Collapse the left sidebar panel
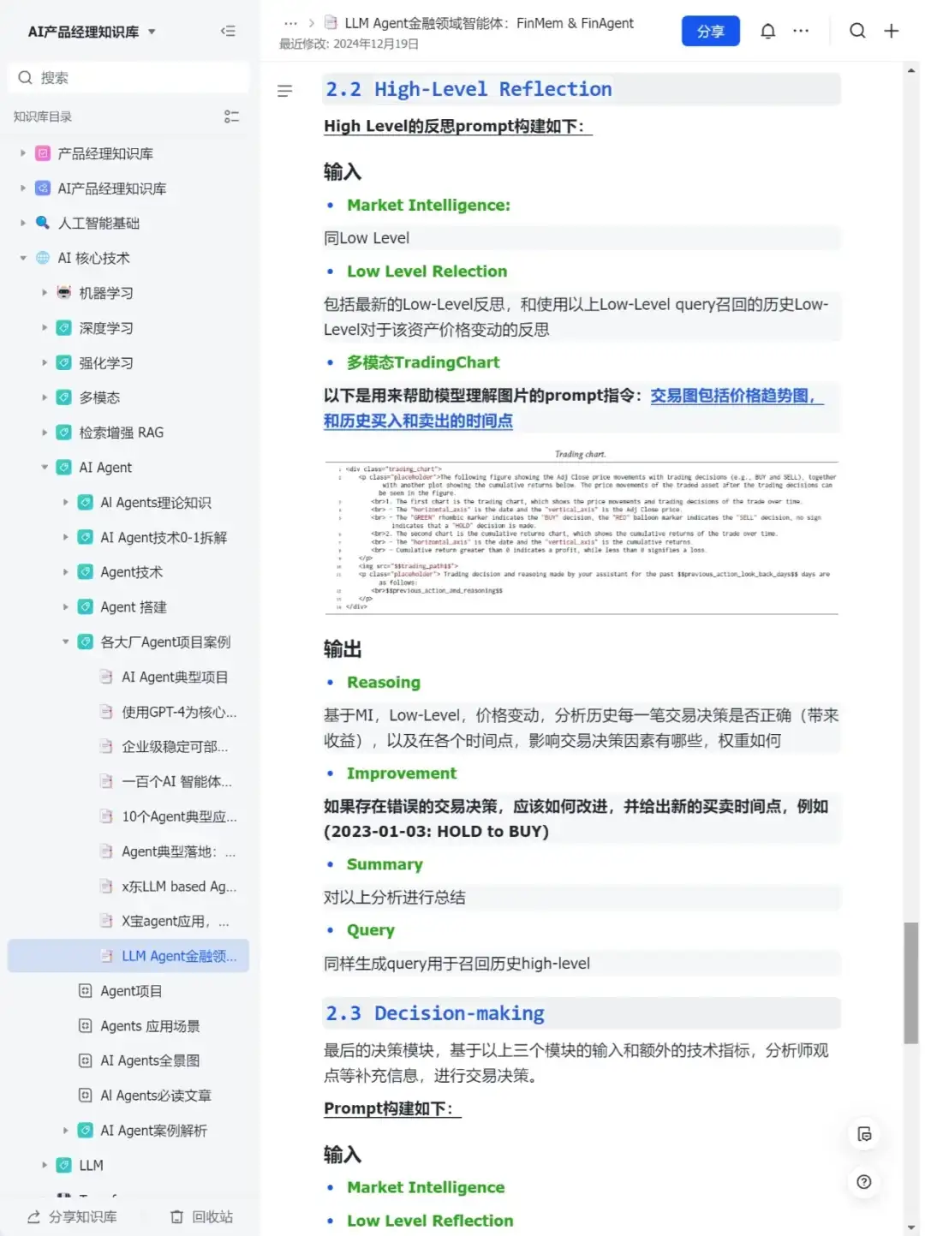This screenshot has width=925, height=1236. pyautogui.click(x=228, y=31)
